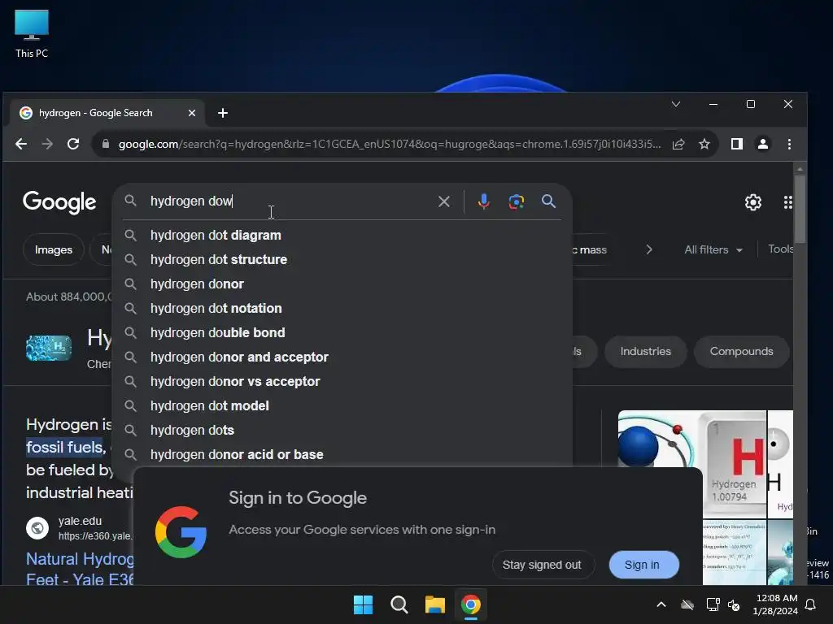Click Stay signed out button
This screenshot has width=833, height=624.
click(x=542, y=565)
